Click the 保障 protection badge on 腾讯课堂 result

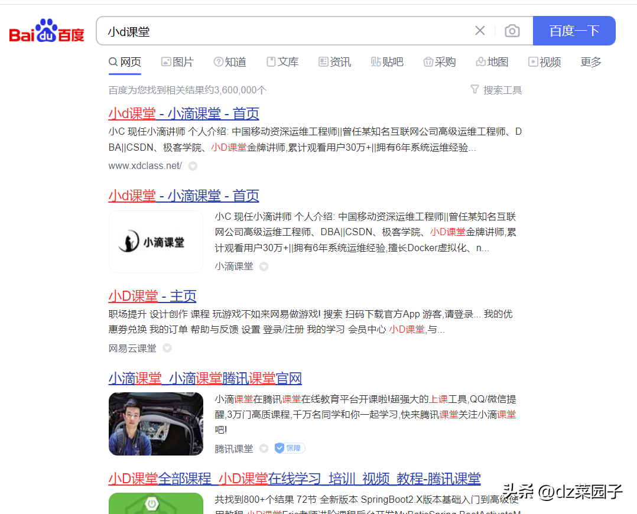pyautogui.click(x=289, y=448)
